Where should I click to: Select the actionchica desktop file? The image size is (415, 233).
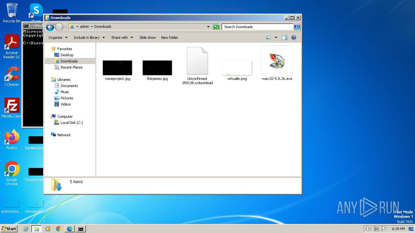[x=12, y=206]
